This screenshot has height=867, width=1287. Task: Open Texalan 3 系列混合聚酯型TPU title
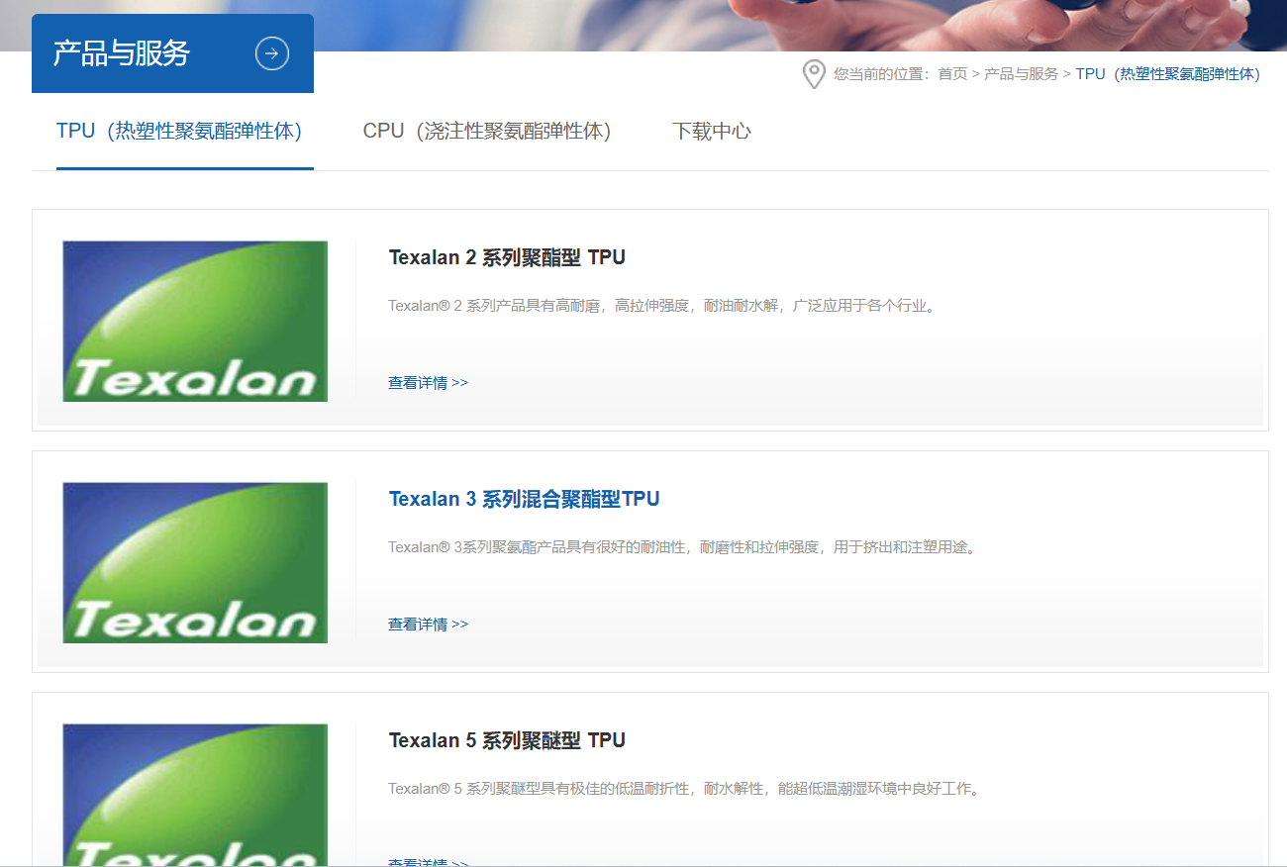pyautogui.click(x=524, y=499)
